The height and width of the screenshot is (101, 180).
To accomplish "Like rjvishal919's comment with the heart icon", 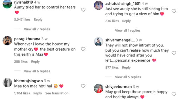I will pos(83,10).
